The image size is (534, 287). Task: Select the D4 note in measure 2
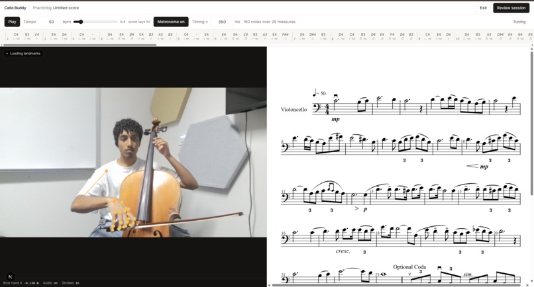click(x=64, y=34)
